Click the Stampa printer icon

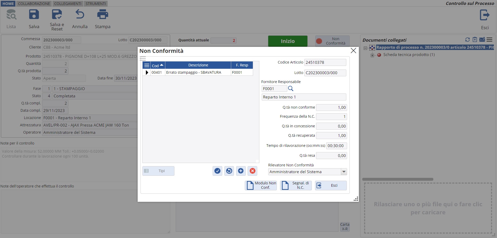click(x=102, y=15)
